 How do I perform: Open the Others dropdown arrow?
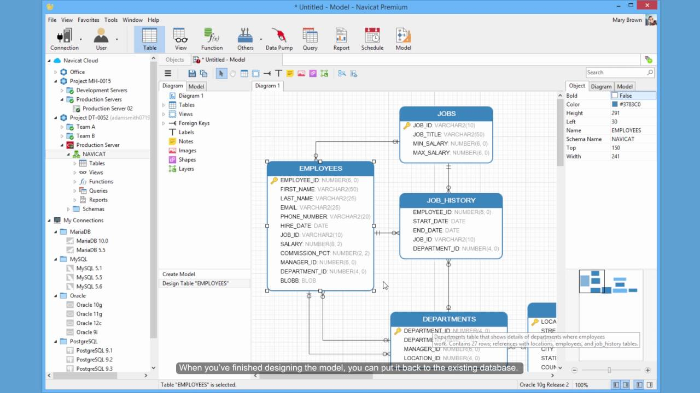coord(261,39)
